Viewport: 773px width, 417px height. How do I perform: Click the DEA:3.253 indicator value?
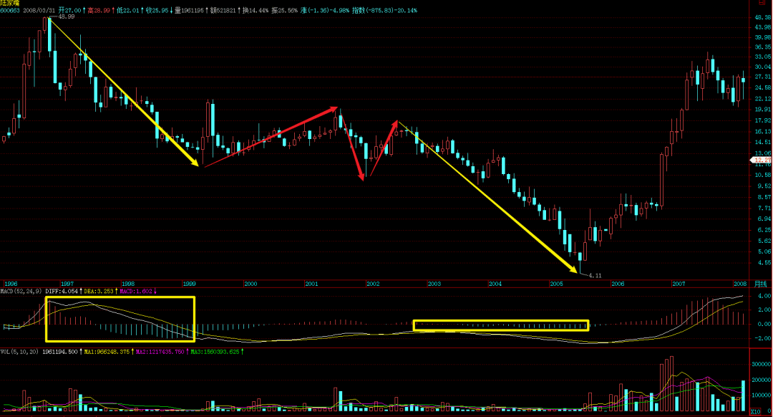(x=99, y=291)
